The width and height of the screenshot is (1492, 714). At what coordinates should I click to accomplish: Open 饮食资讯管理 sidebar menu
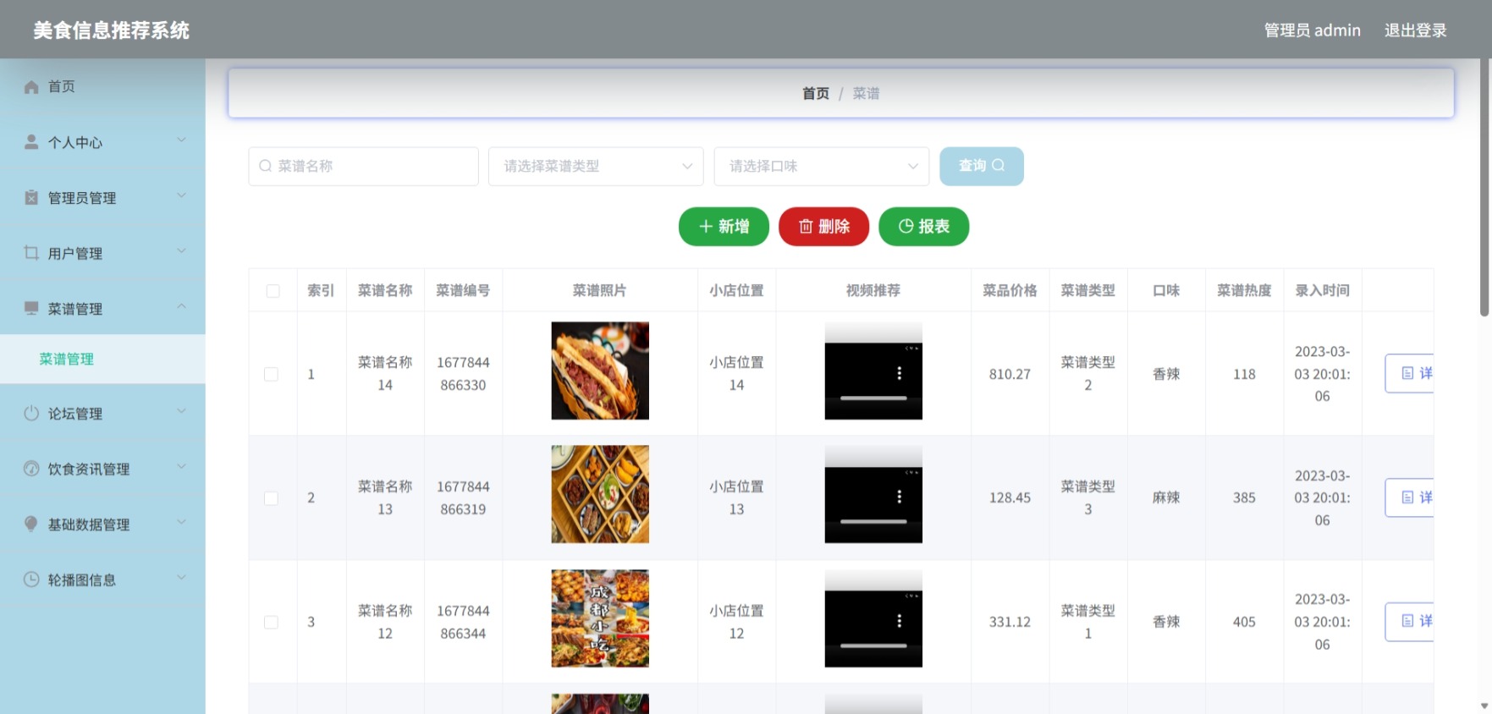pos(102,469)
